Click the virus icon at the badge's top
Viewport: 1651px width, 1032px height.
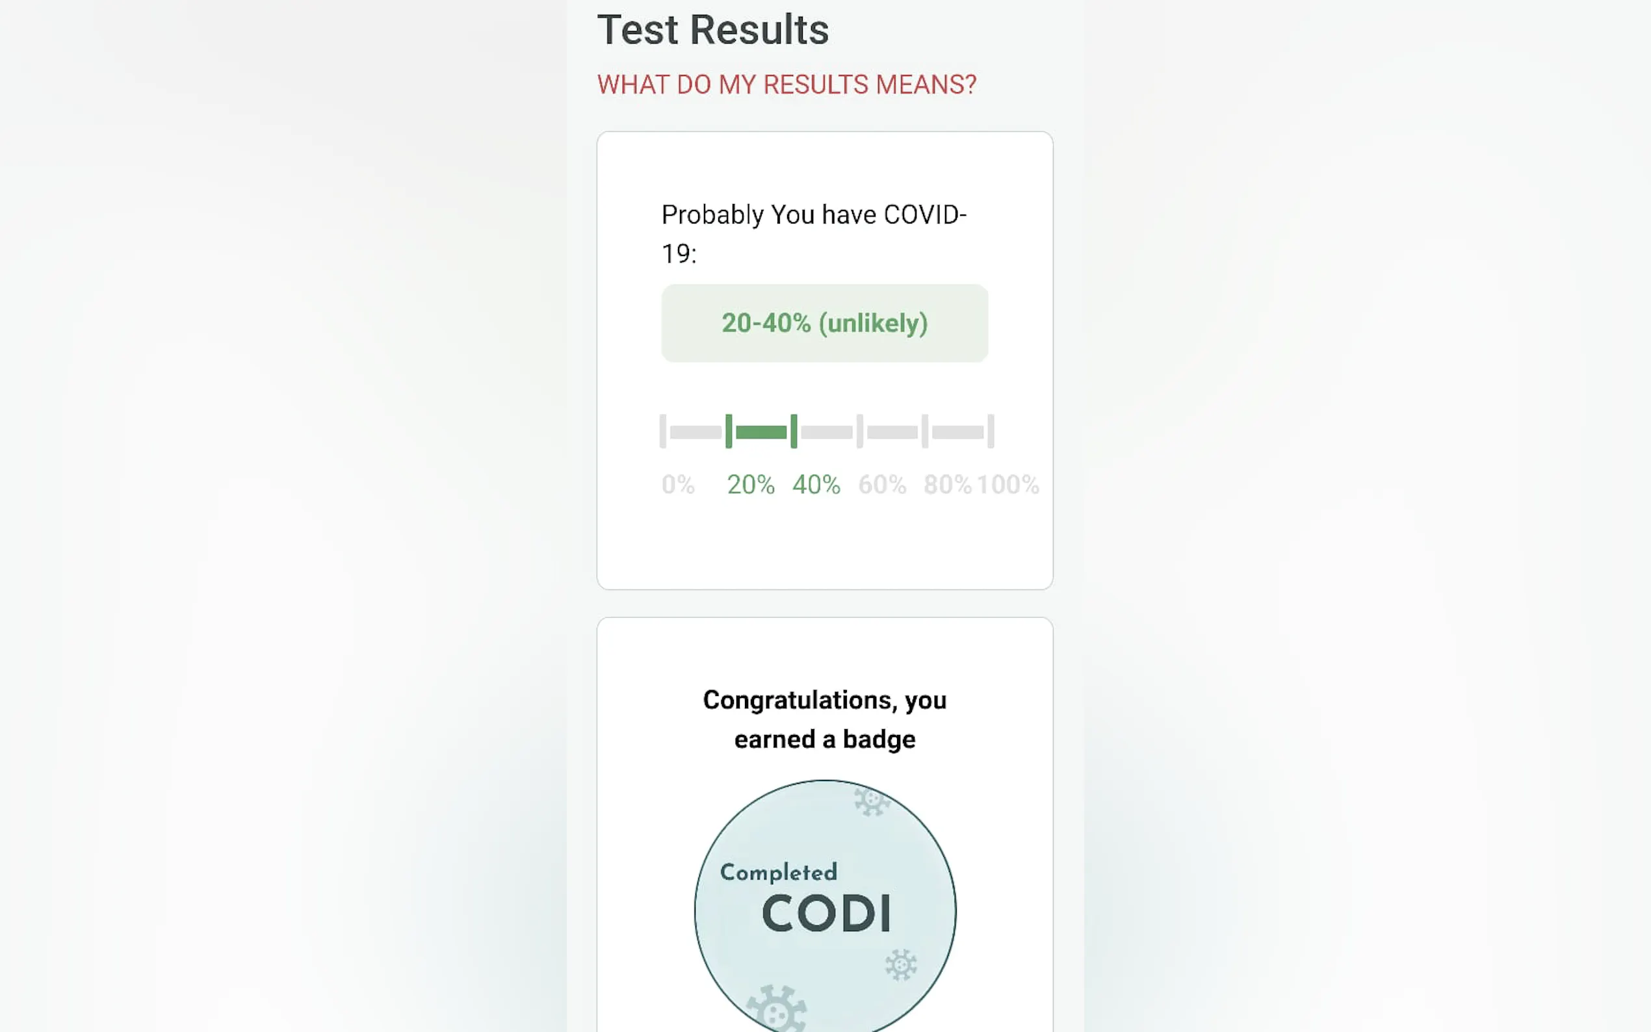coord(872,801)
